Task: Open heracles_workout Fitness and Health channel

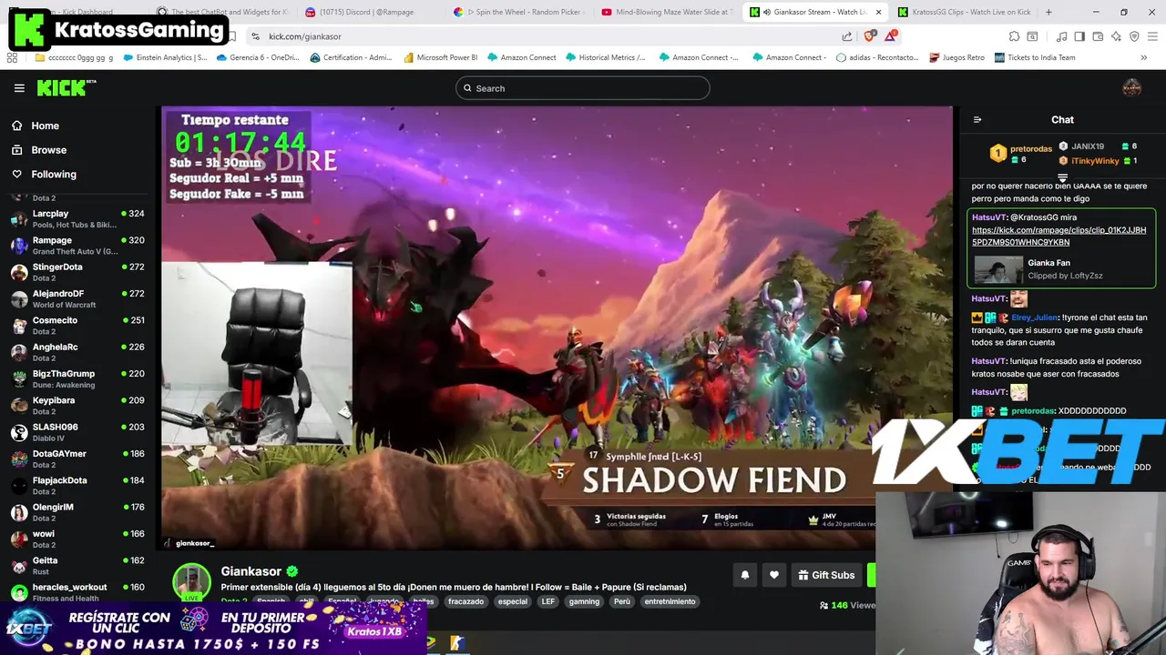Action: [77, 592]
